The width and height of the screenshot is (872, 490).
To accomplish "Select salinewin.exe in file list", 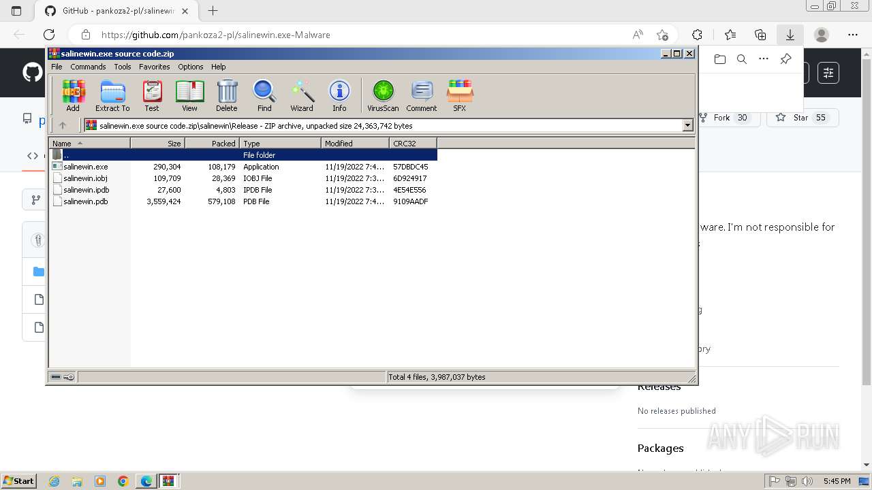I will coord(243,166).
